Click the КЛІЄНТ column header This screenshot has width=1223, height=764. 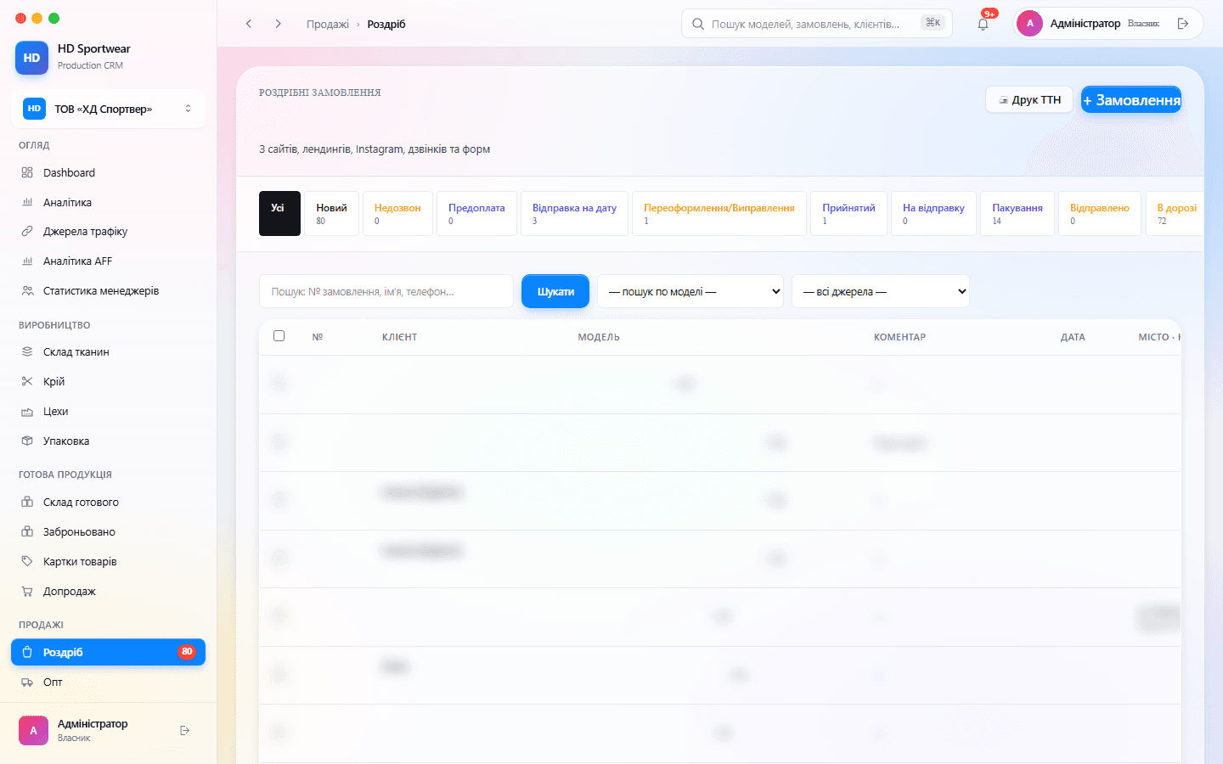click(399, 337)
